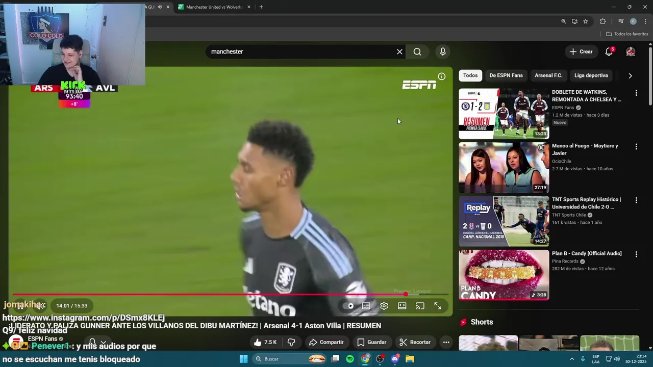Image resolution: width=653 pixels, height=367 pixels.
Task: Click the 14:01 / 15:33 time display
Action: click(71, 306)
